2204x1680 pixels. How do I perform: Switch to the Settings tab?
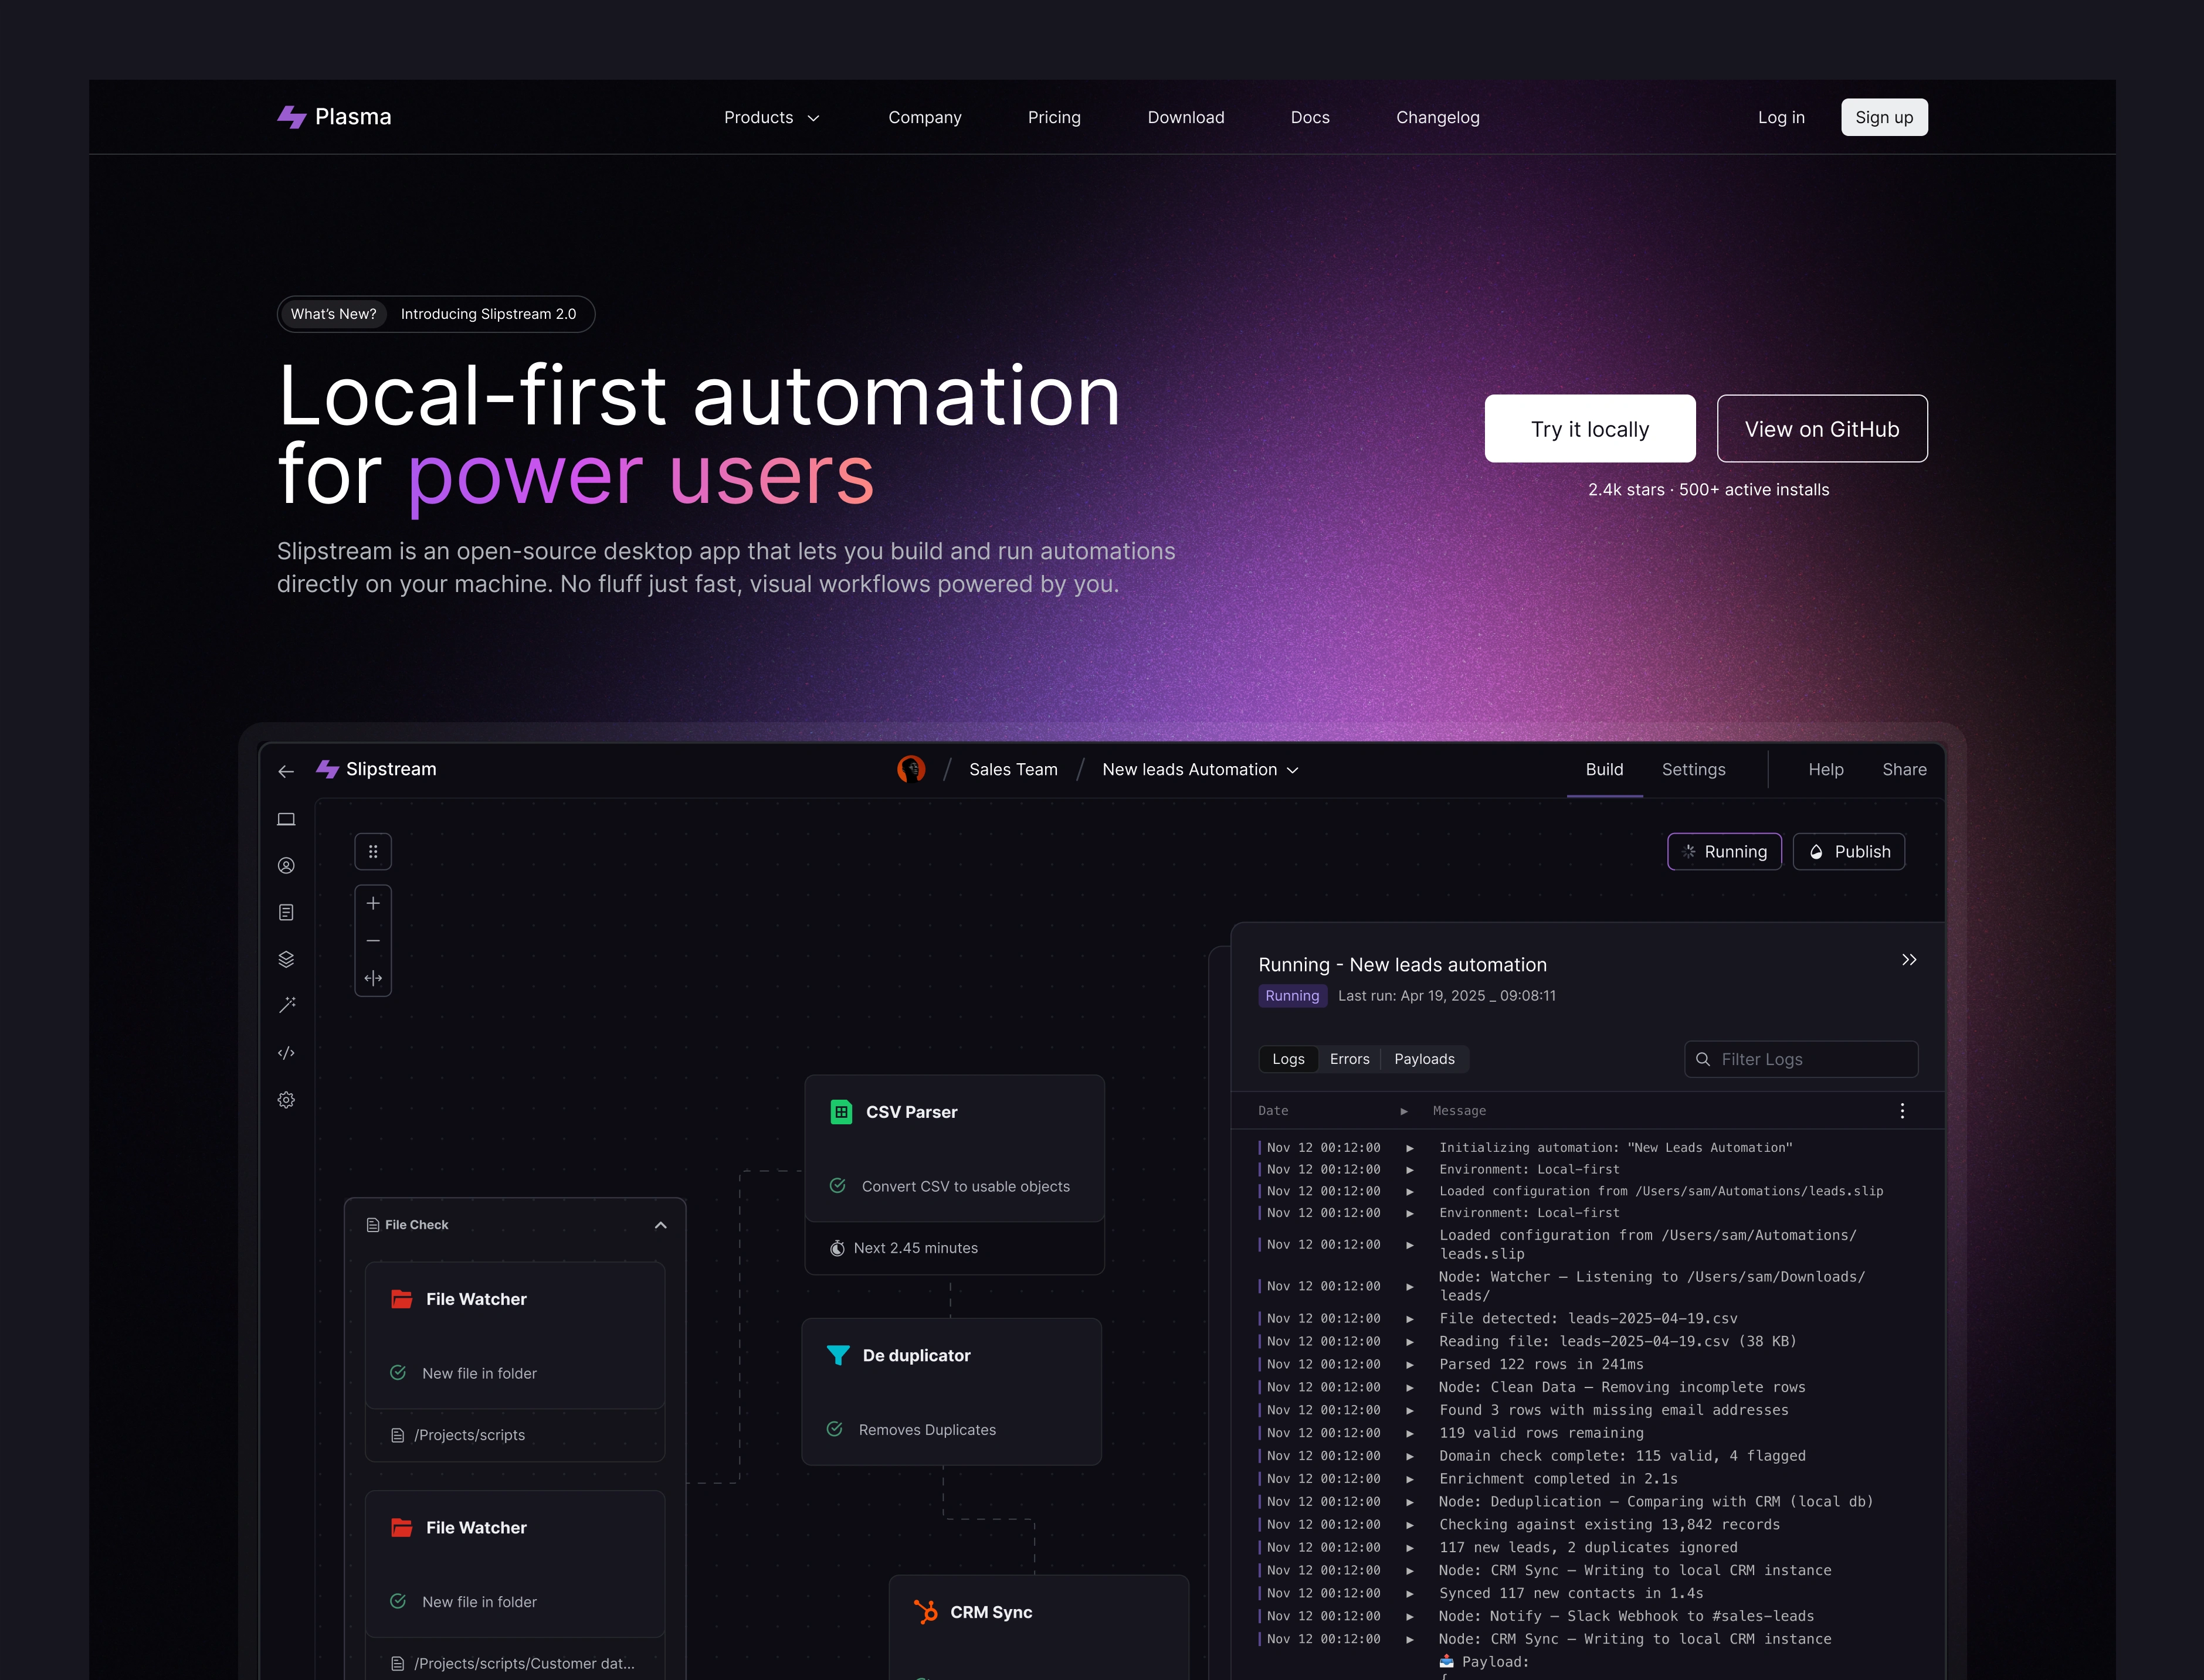(x=1694, y=769)
